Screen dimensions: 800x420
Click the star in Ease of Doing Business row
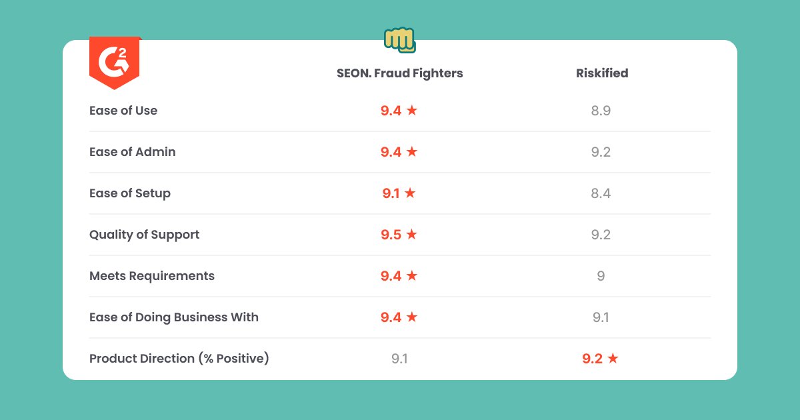point(412,317)
